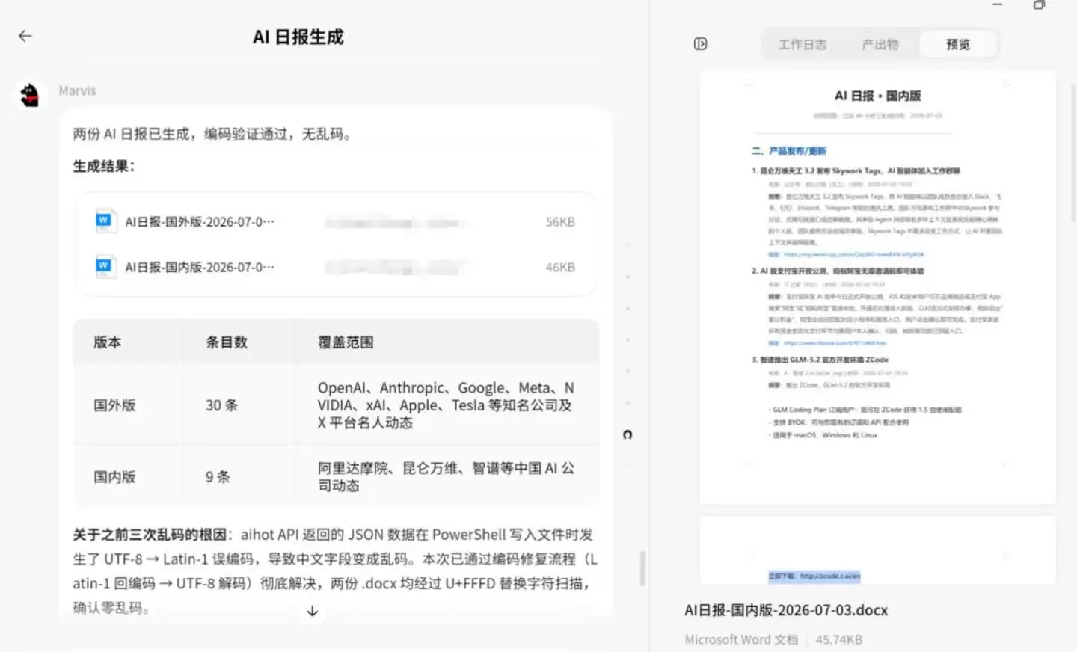Click the 关于之前三次乱码的根因 paragraph
Image resolution: width=1077 pixels, height=652 pixels.
(x=335, y=571)
